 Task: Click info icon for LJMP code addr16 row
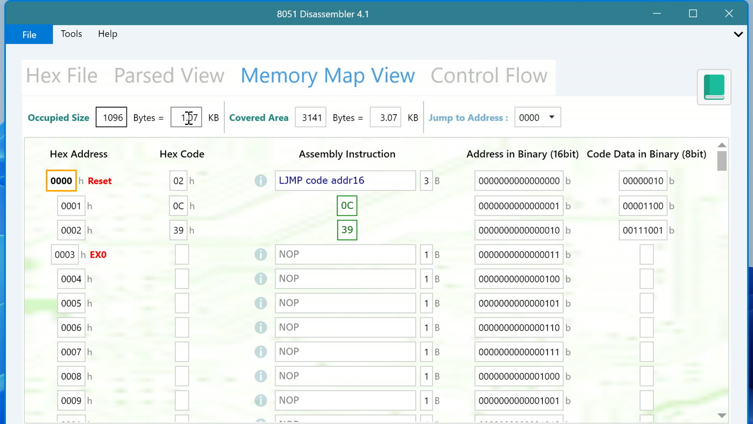(261, 181)
